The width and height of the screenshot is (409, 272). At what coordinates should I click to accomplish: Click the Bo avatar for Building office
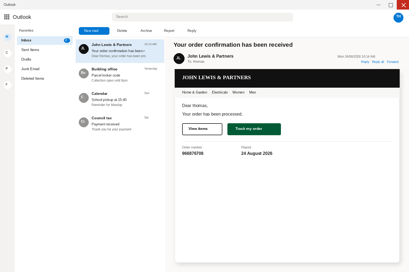(84, 73)
